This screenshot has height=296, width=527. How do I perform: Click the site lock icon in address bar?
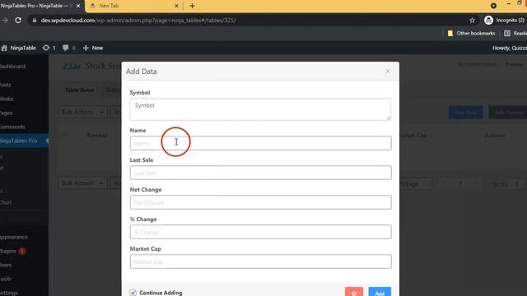coord(34,21)
